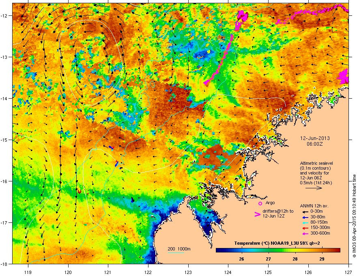
Task: Click the 'drifters@12h to' legend label
Action: [278, 211]
